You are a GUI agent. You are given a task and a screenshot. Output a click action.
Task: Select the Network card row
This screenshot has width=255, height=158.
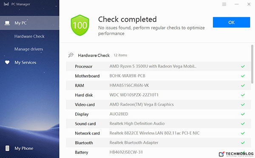point(158,133)
